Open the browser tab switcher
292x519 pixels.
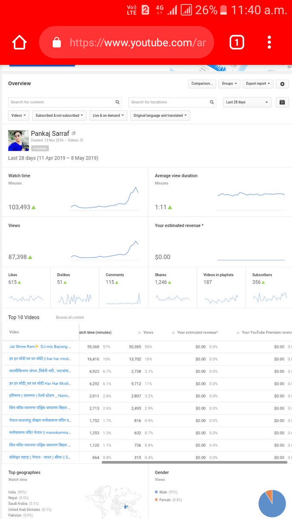tap(237, 42)
